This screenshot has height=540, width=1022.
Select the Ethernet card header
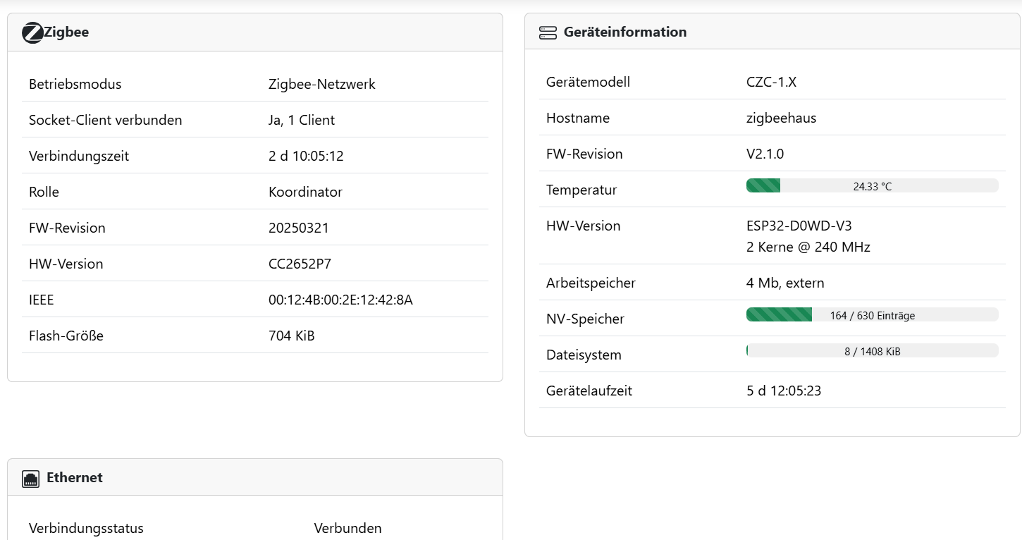(x=255, y=478)
